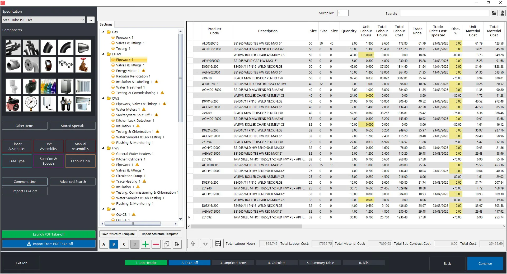Pick the colored chemical flasks component
This screenshot has width=507, height=274.
click(48, 86)
